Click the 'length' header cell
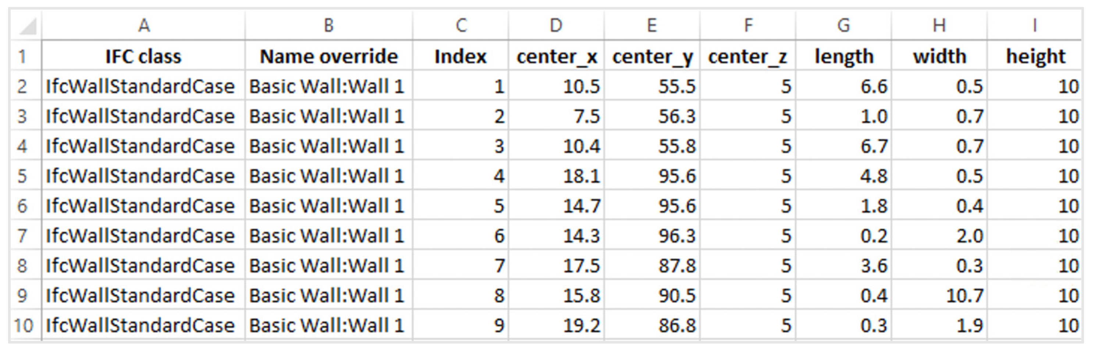1095x352 pixels. point(844,57)
